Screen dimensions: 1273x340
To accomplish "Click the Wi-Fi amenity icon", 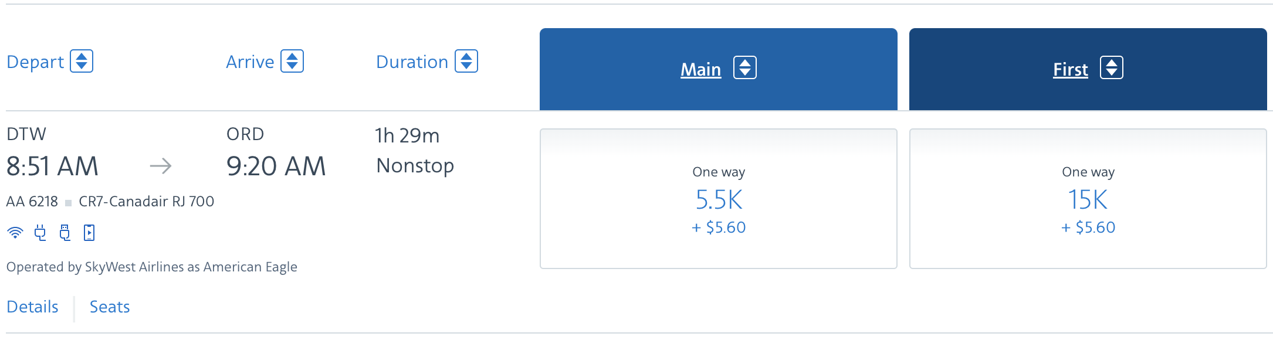I will 15,232.
